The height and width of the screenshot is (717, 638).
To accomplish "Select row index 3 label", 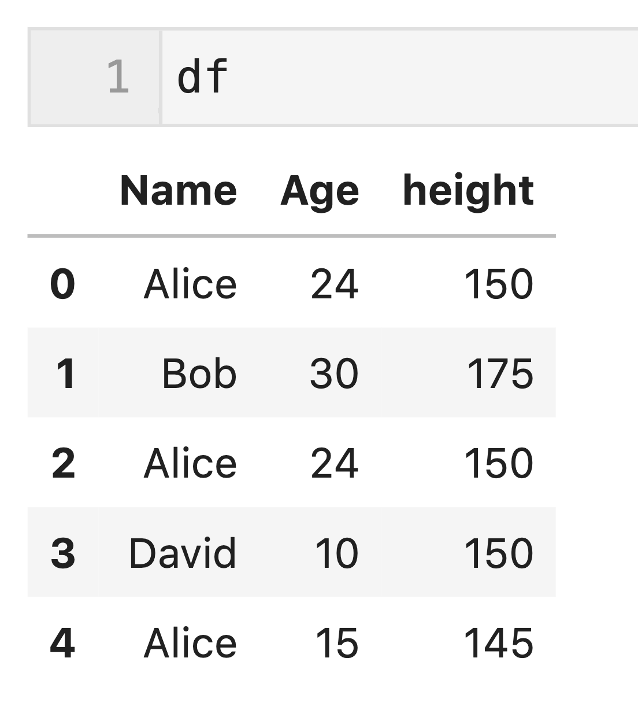I will 63,553.
